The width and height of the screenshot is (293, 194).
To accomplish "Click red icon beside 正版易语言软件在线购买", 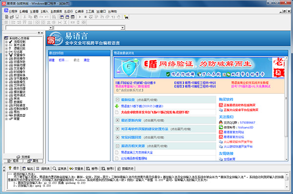I will [221, 105].
